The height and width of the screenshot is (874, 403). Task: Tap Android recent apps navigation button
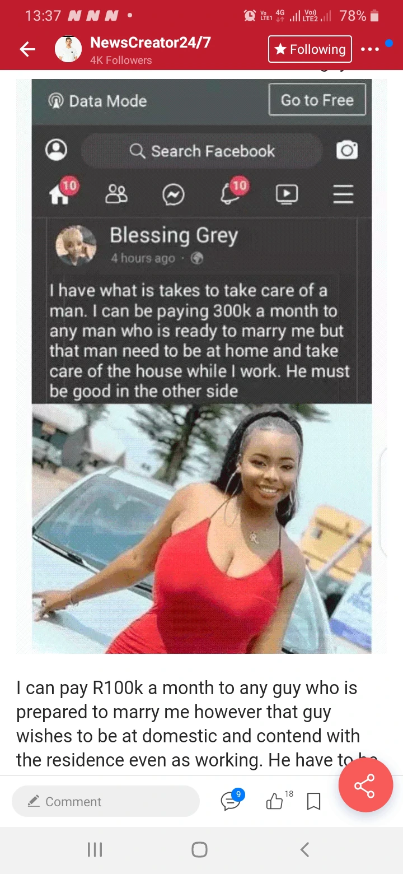pos(95,850)
